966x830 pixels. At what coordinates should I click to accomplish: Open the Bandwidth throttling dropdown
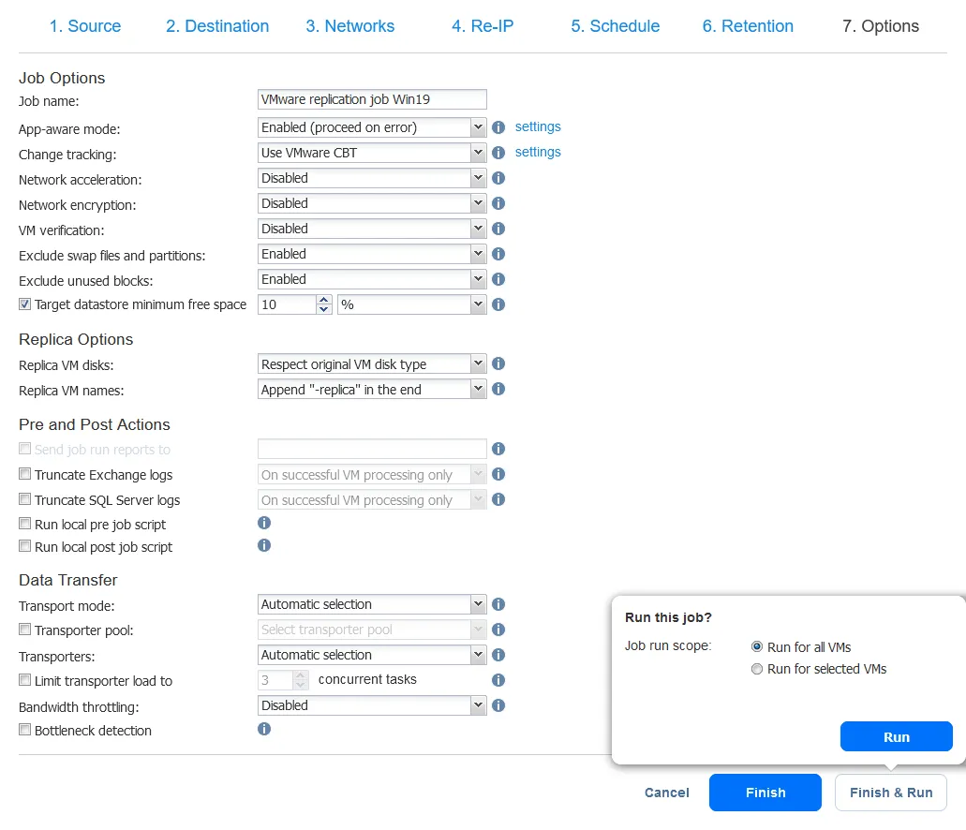coord(477,705)
